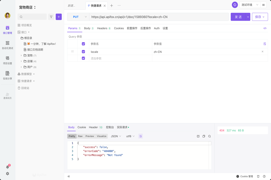This screenshot has width=271, height=180.
Task: Collapse the bottom panel with double chevron
Action: [x=69, y=176]
